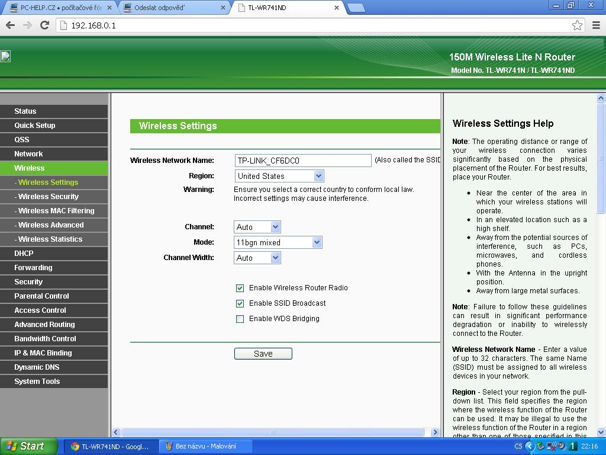
Task: Open Malování app in taskbar
Action: pyautogui.click(x=205, y=446)
